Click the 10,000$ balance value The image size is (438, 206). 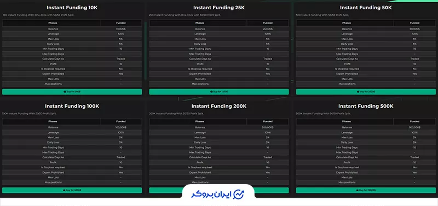[x=120, y=29]
